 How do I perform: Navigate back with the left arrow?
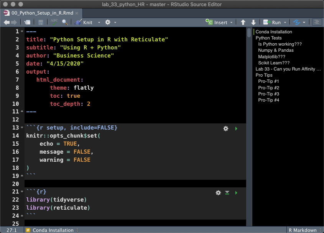(7, 22)
